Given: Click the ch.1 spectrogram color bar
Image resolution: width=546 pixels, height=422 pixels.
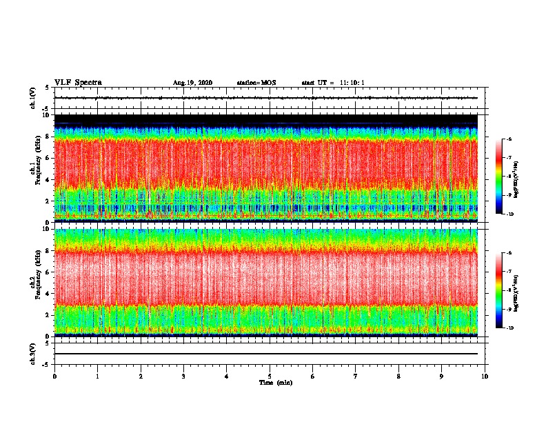Looking at the screenshot, I should point(499,177).
